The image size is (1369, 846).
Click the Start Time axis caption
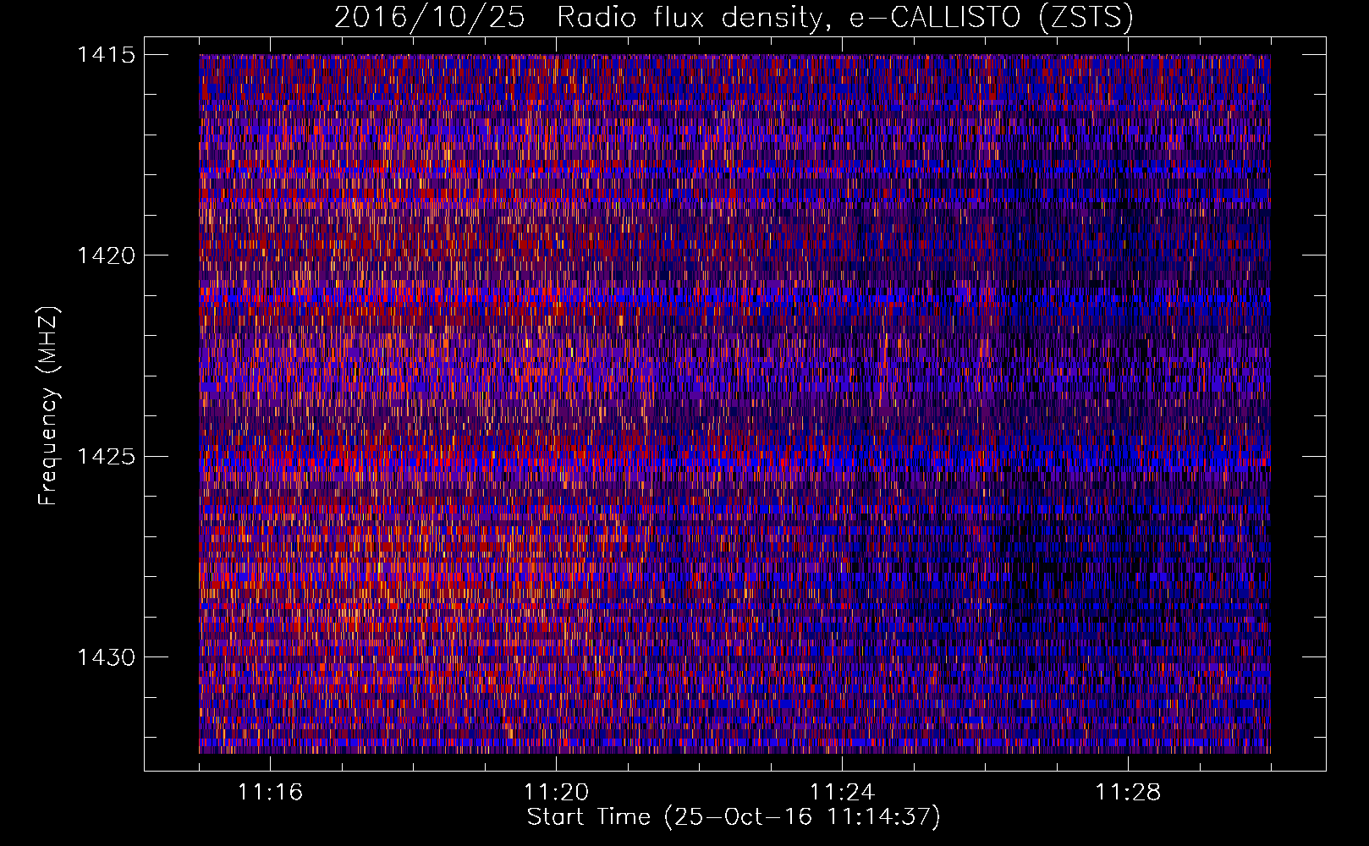tap(734, 817)
